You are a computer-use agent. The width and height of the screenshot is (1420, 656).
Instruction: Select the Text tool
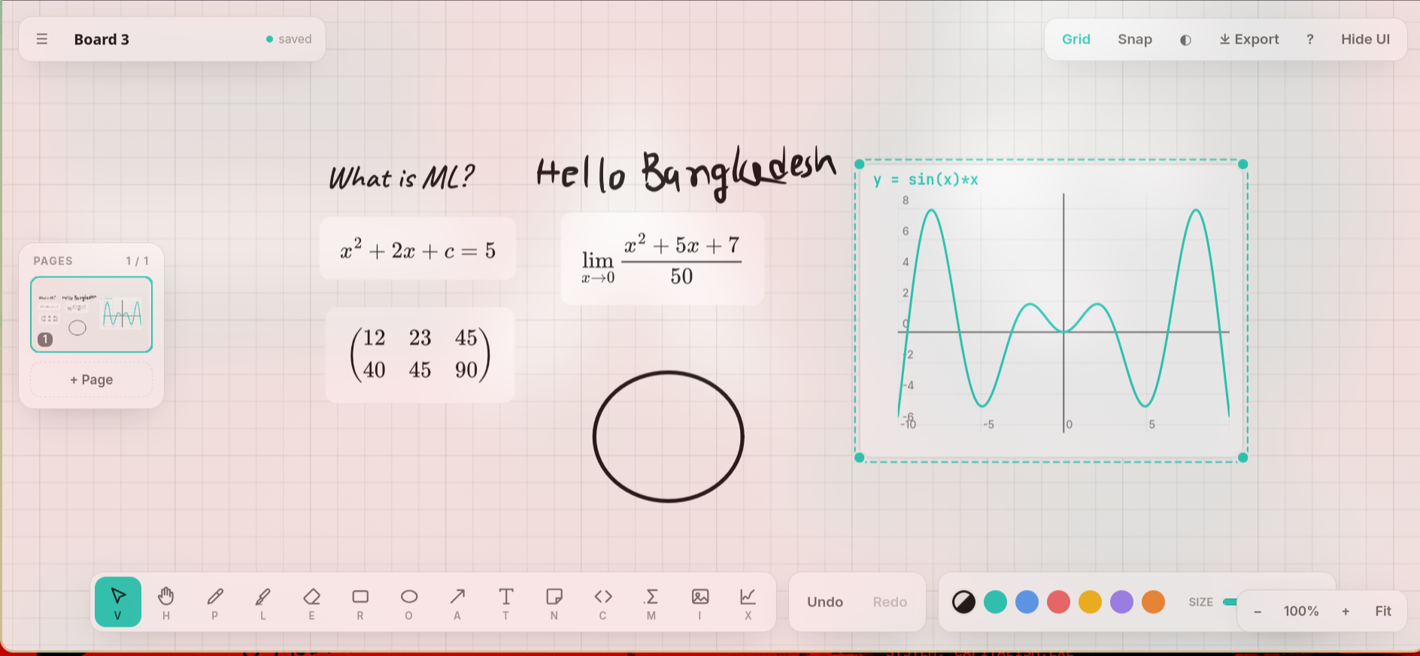[x=506, y=602]
